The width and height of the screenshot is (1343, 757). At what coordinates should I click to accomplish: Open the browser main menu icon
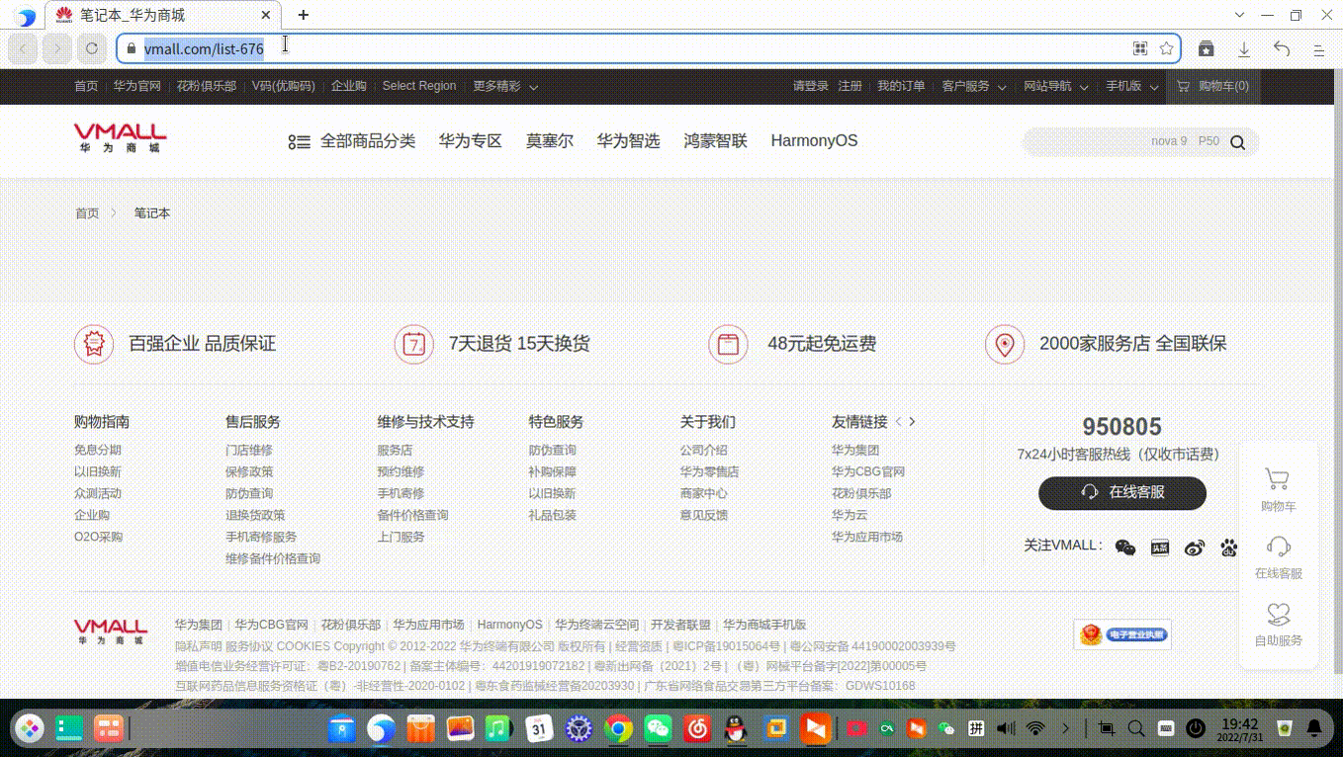pyautogui.click(x=1318, y=48)
